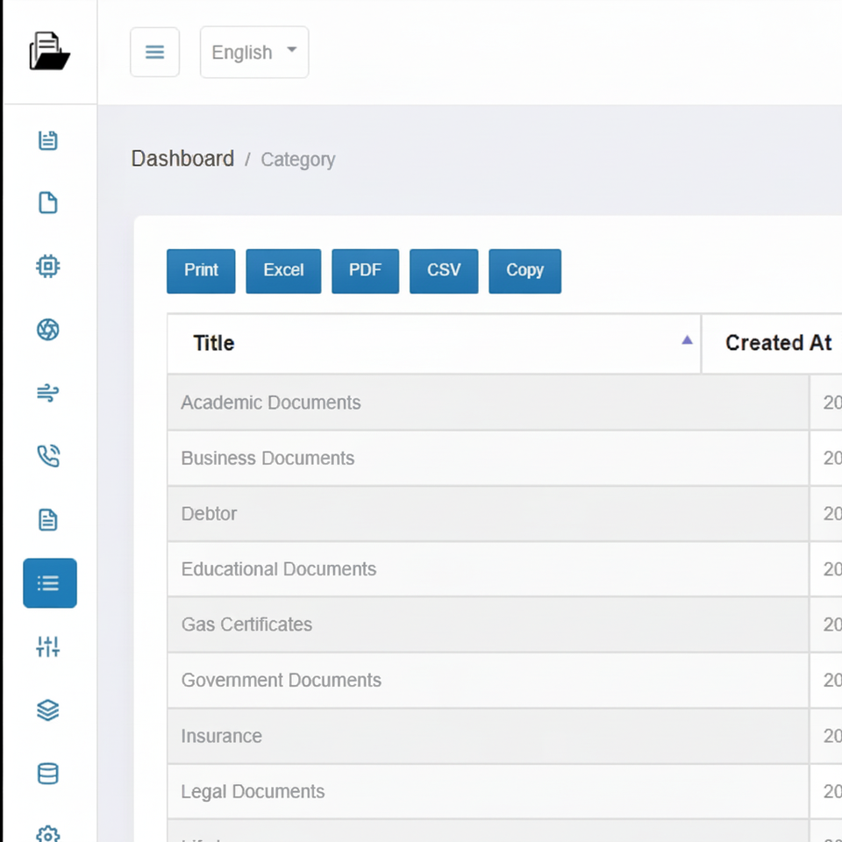Image resolution: width=842 pixels, height=842 pixels.
Task: Open the notes document icon in sidebar
Action: (48, 140)
